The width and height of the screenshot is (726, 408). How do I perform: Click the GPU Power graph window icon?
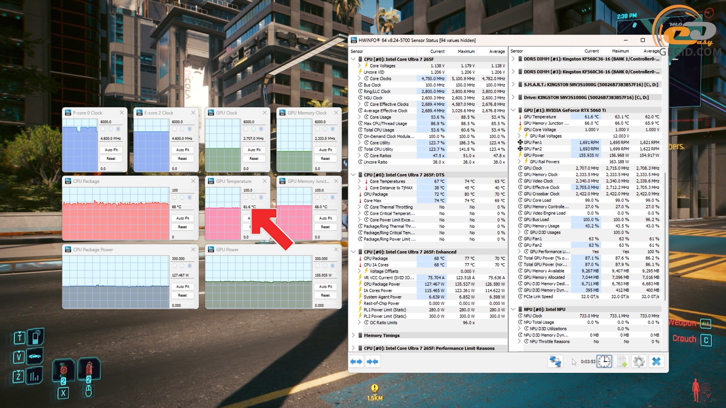[211, 249]
